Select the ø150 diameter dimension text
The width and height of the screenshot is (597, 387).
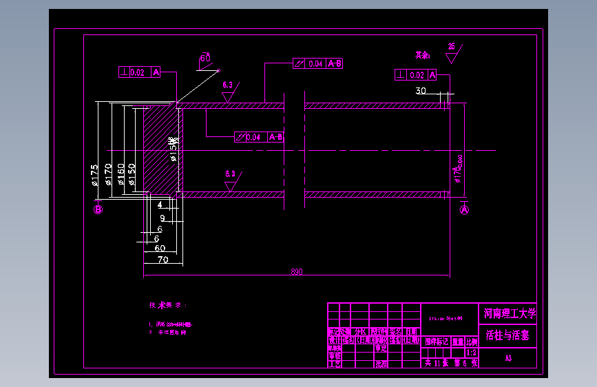point(132,174)
